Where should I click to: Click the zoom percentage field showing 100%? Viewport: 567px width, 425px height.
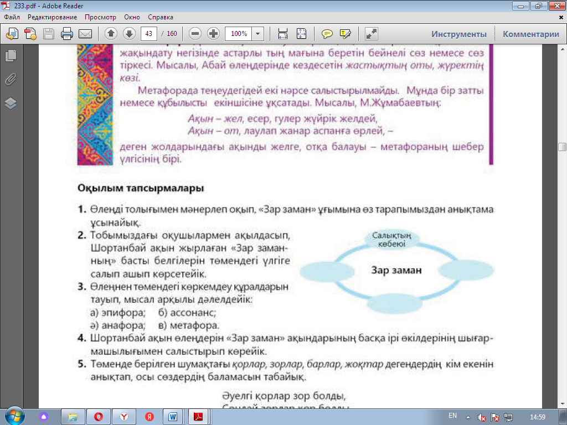click(239, 34)
